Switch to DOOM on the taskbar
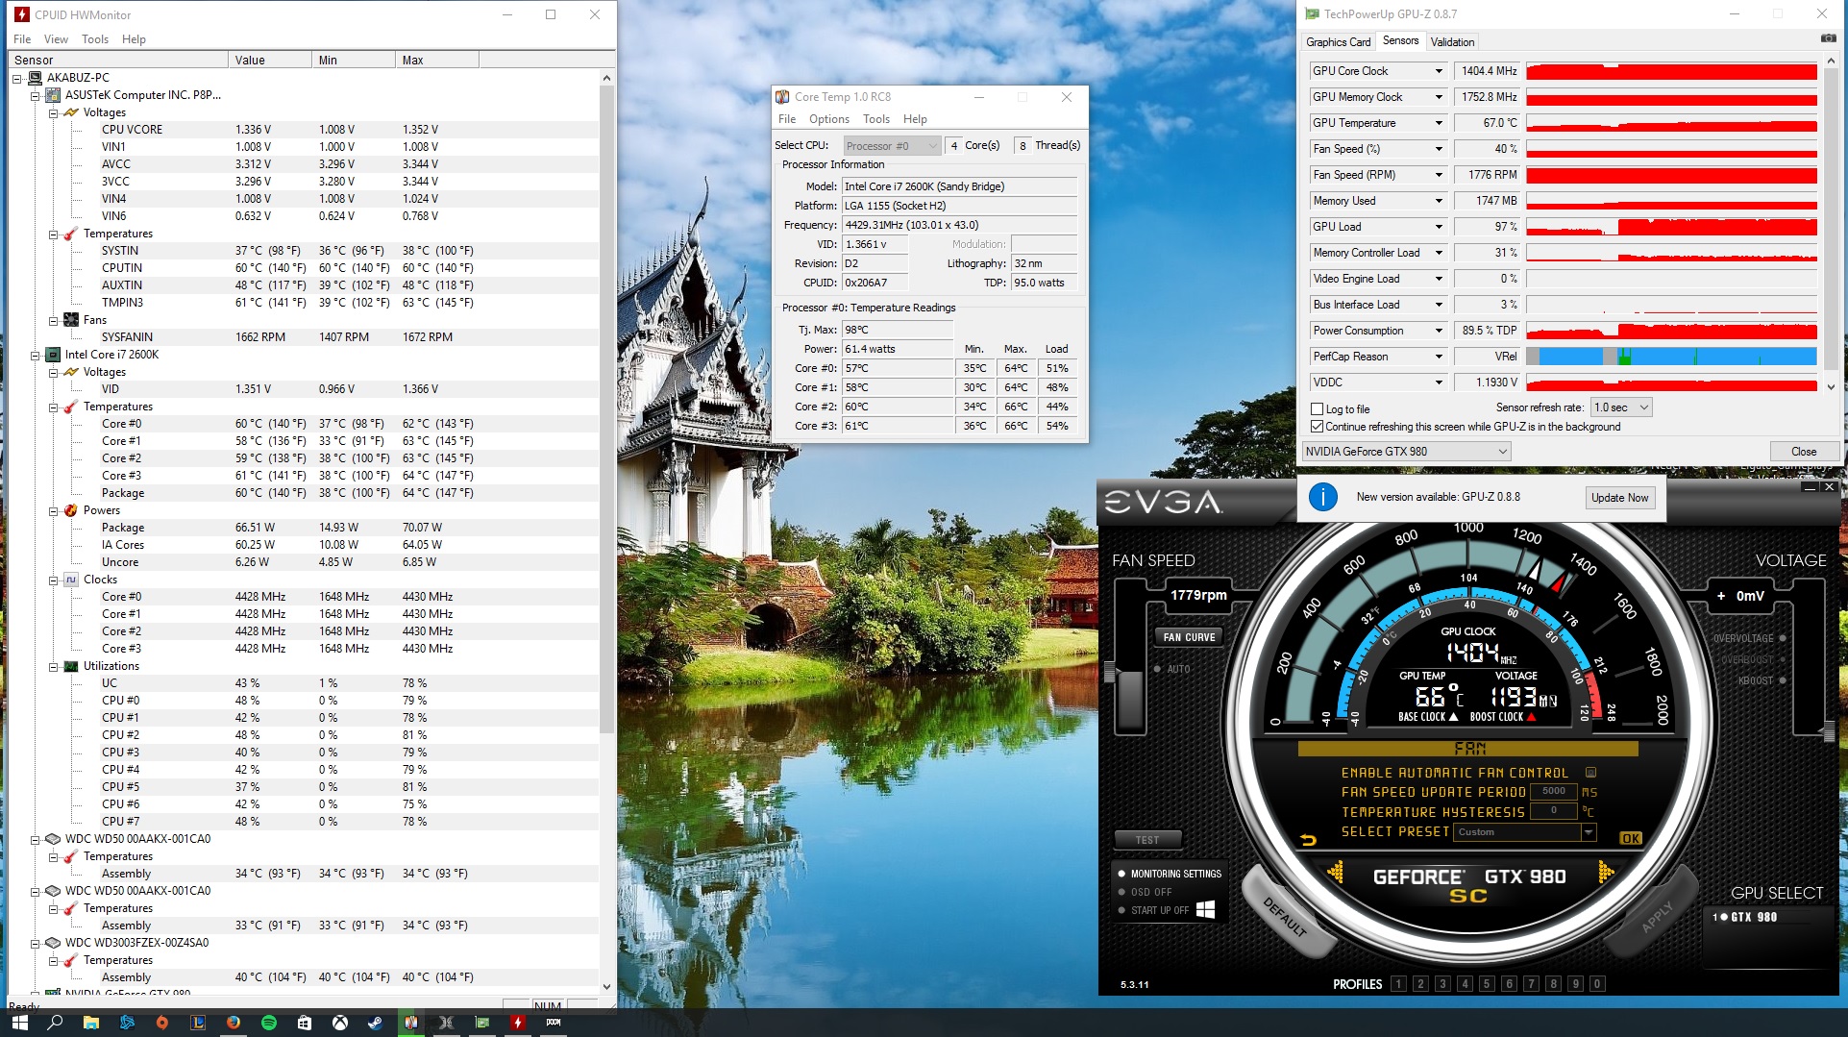 pyautogui.click(x=553, y=1023)
